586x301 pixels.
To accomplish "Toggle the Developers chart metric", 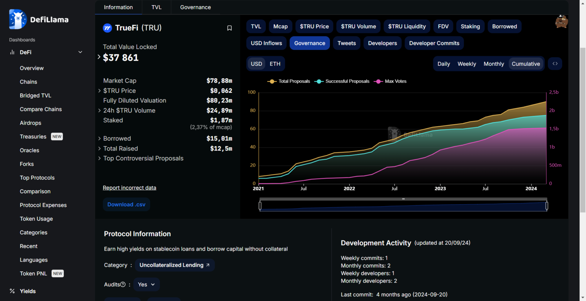I will pos(382,43).
